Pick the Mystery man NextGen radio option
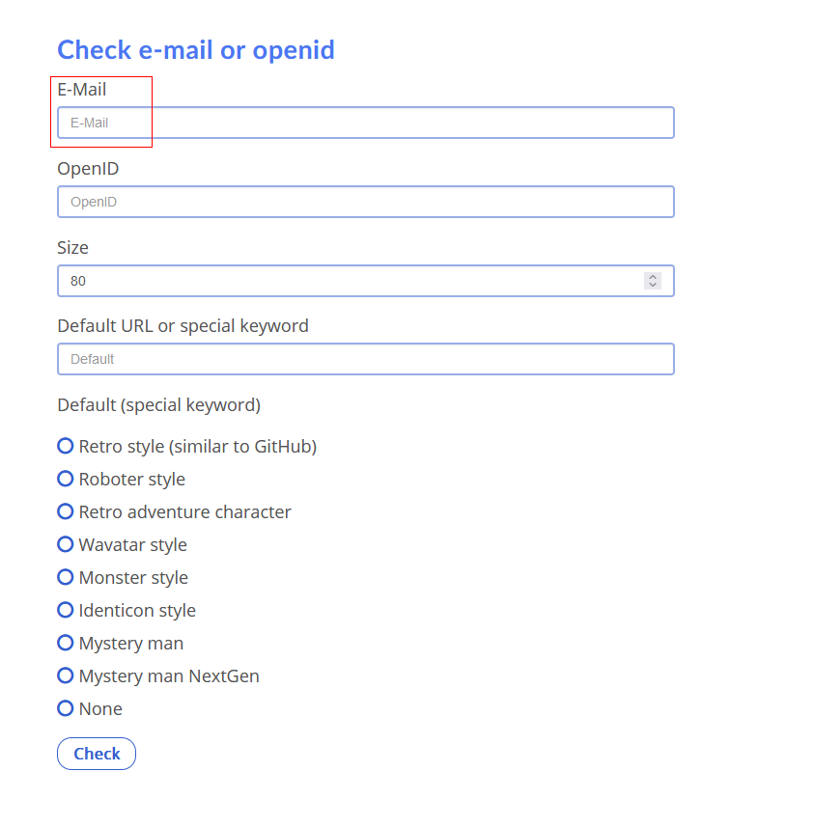The height and width of the screenshot is (827, 816). point(66,675)
